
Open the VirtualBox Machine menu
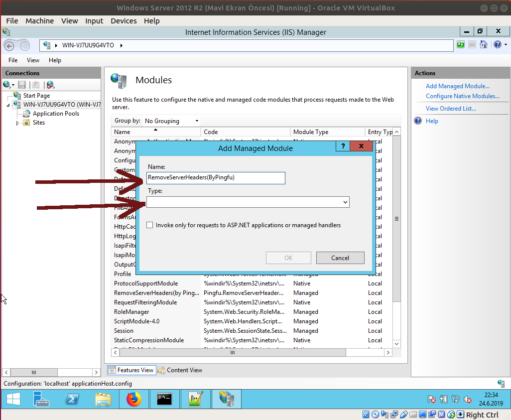pos(39,21)
